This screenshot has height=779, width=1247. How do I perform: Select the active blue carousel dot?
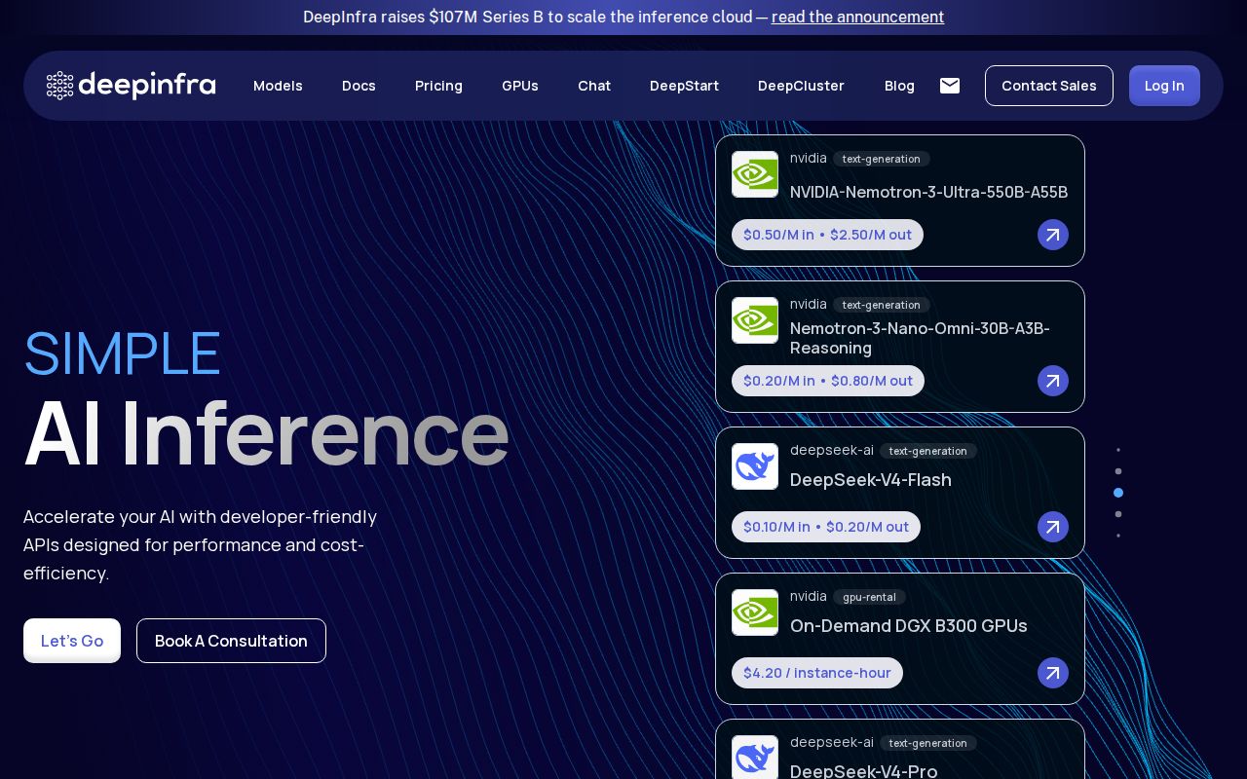pyautogui.click(x=1118, y=493)
